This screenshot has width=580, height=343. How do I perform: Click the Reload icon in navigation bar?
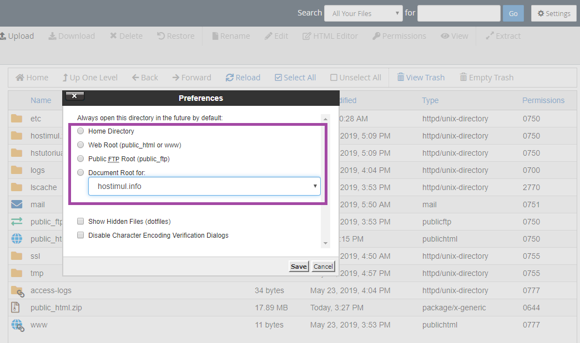coord(230,78)
